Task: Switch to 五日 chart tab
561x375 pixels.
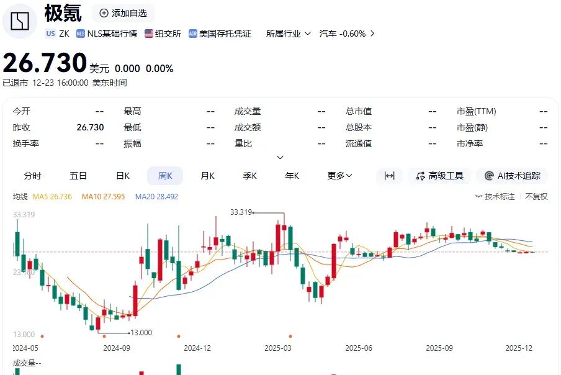Action: point(78,176)
